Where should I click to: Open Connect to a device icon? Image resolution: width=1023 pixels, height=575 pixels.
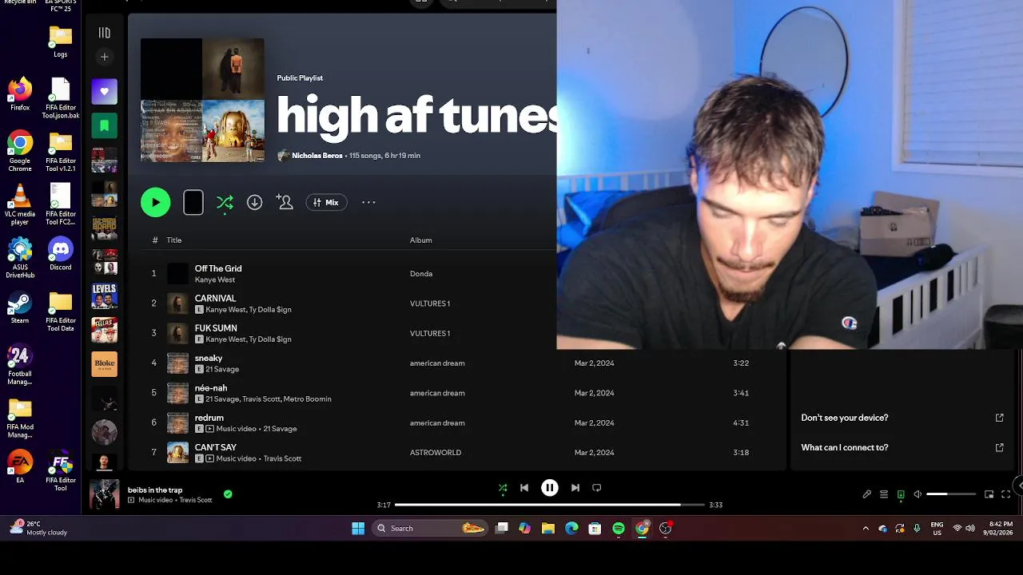coord(901,494)
